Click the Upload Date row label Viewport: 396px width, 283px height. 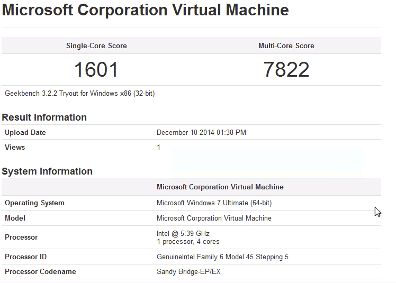(25, 133)
